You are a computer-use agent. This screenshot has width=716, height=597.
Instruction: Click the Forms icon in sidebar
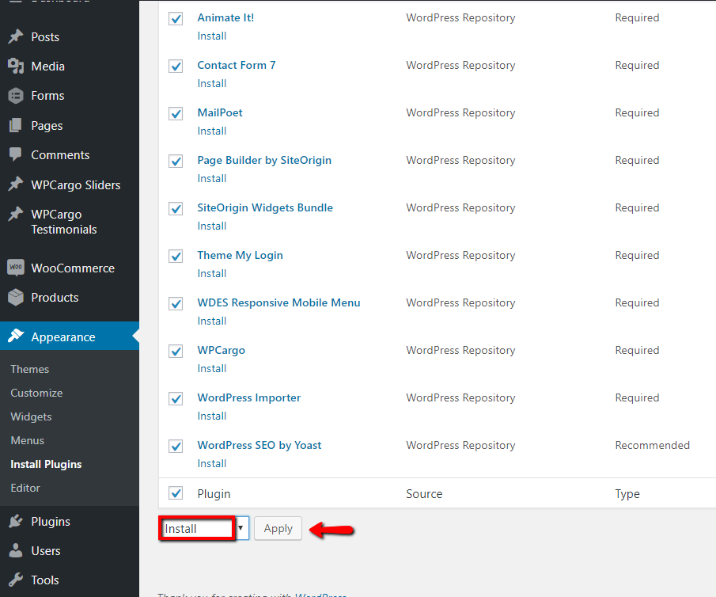click(x=16, y=96)
